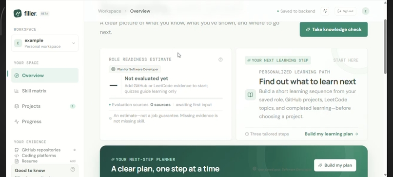Click the Three tailored steps text

click(x=270, y=134)
